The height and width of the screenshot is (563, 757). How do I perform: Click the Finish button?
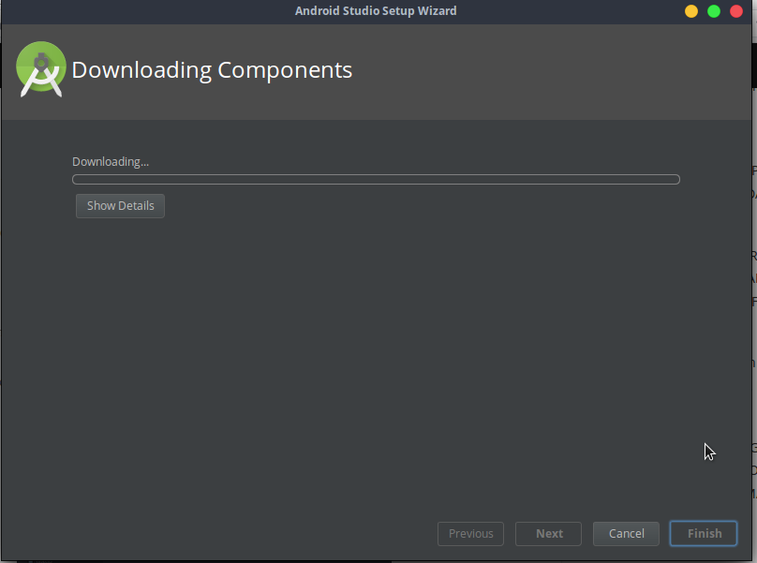[x=704, y=534]
